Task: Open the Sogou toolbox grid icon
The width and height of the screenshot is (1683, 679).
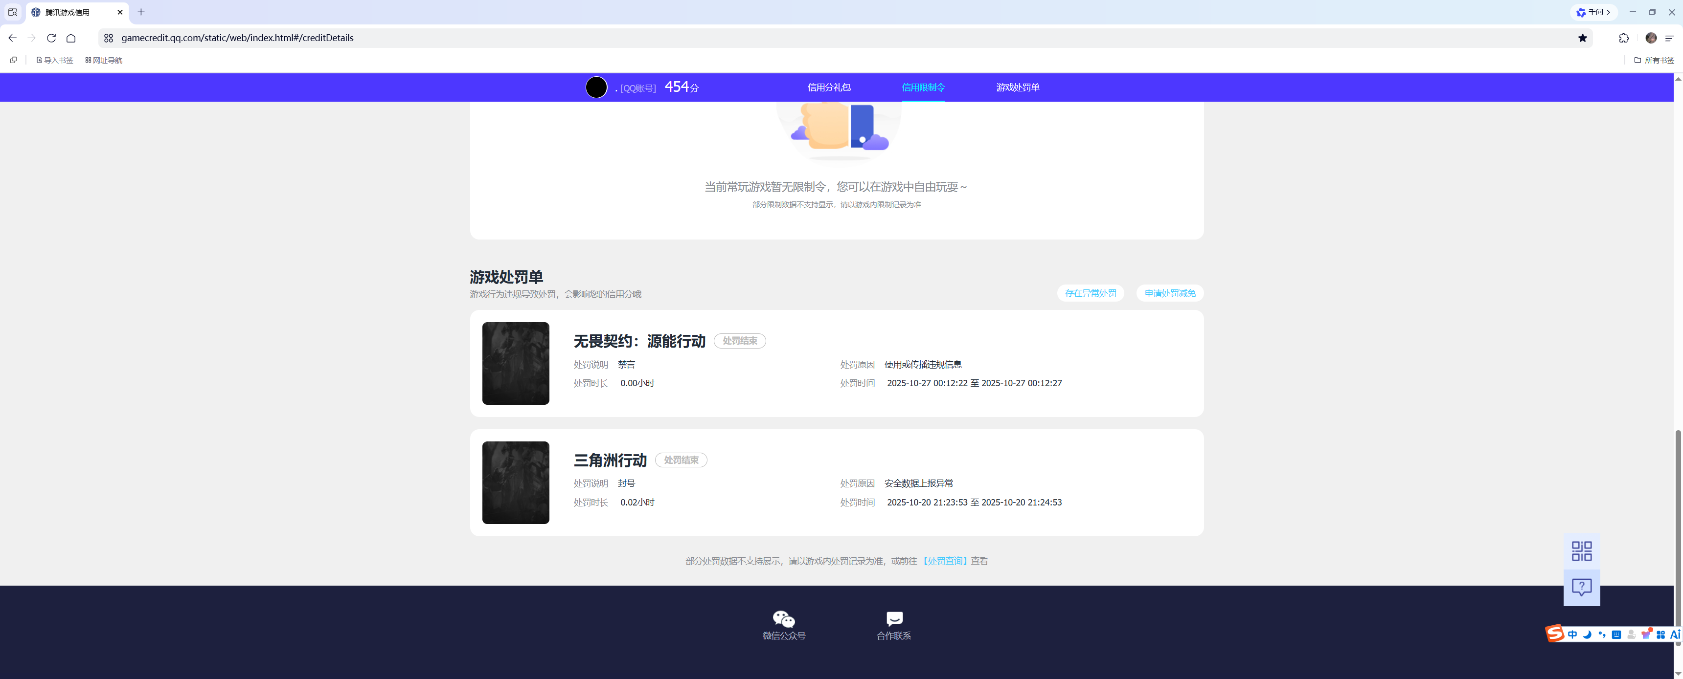Action: 1661,635
